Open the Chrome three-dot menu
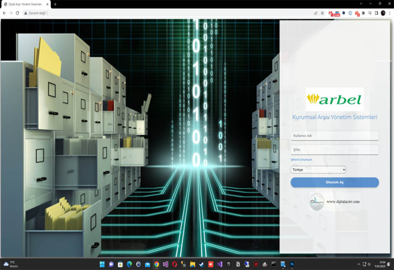The width and height of the screenshot is (394, 270). coord(390,13)
